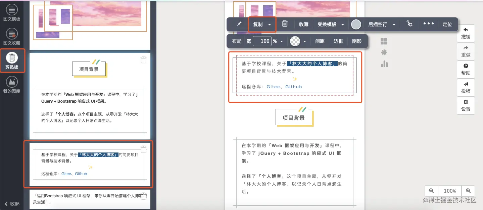This screenshot has height=210, width=483.
Task: Click the zoom in magnifier icon
Action: [x=468, y=191]
